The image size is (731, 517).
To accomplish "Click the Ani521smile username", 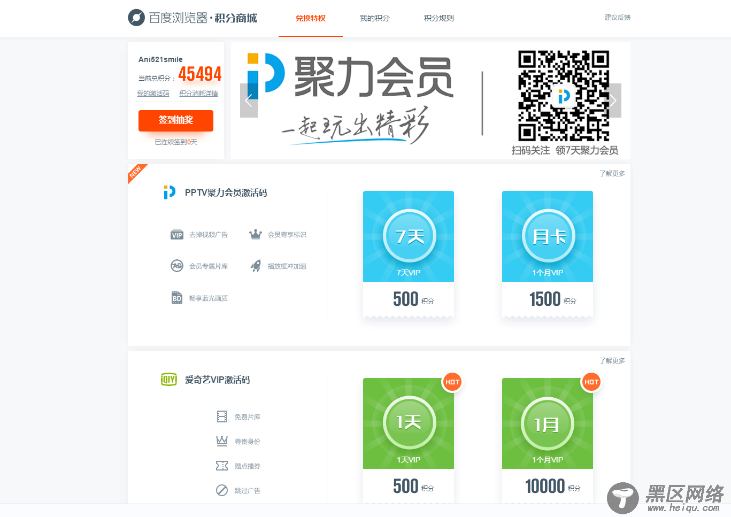I will 160,59.
